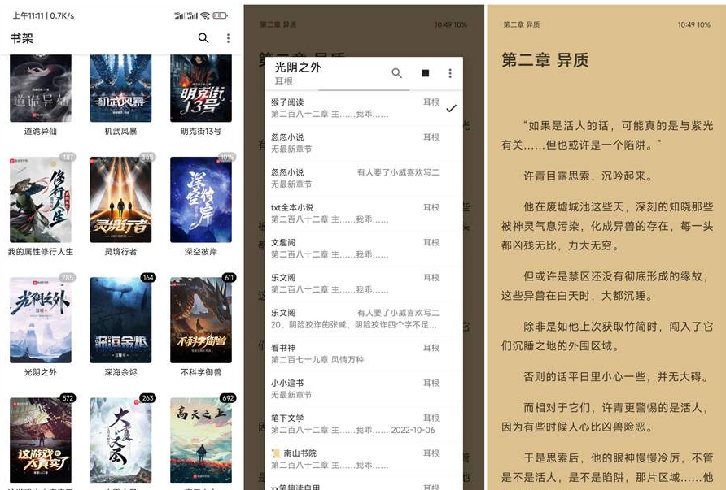Tap the 611 badge on 不科学御兽 cover

(229, 278)
